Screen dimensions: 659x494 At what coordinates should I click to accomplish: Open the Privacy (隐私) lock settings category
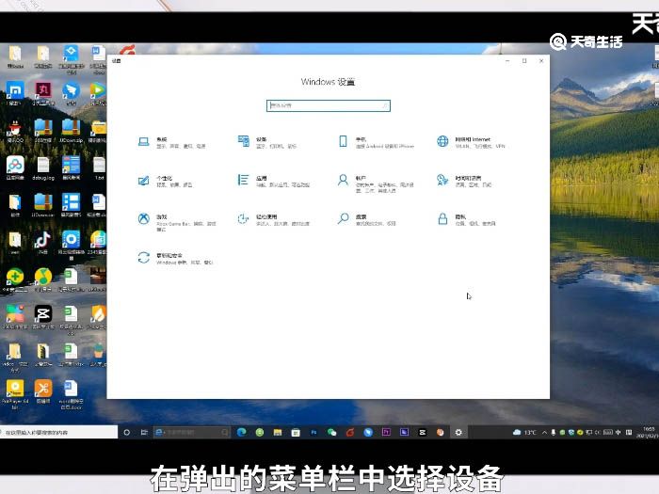(459, 219)
